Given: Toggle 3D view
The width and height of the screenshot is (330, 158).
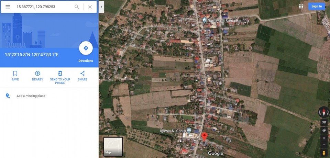Looking at the screenshot, I should tap(324, 122).
